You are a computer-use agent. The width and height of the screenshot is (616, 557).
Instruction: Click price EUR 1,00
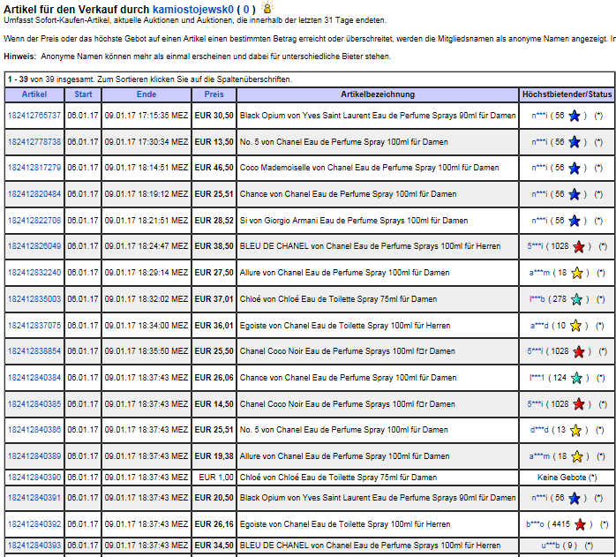click(x=216, y=478)
